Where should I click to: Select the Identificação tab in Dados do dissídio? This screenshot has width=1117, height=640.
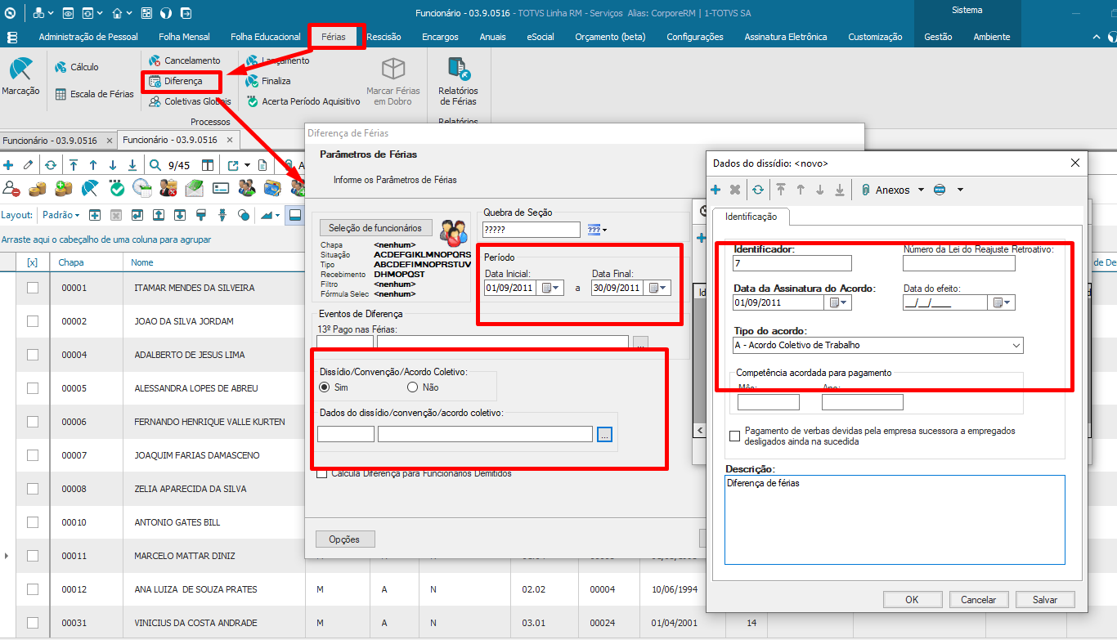pyautogui.click(x=751, y=216)
